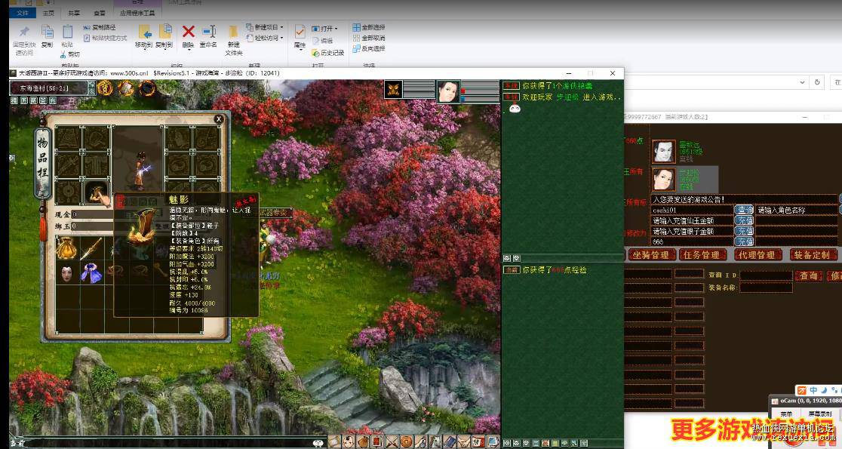This screenshot has width=842, height=449.
Task: Click recharge button beside the silver amount field
Action: click(x=744, y=231)
